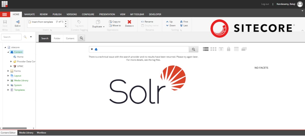Switch to grid view results icon
This screenshot has width=305, height=136.
213,49
